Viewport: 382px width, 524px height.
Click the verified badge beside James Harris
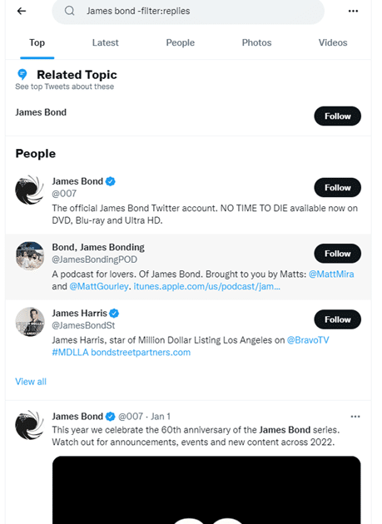pyautogui.click(x=114, y=313)
